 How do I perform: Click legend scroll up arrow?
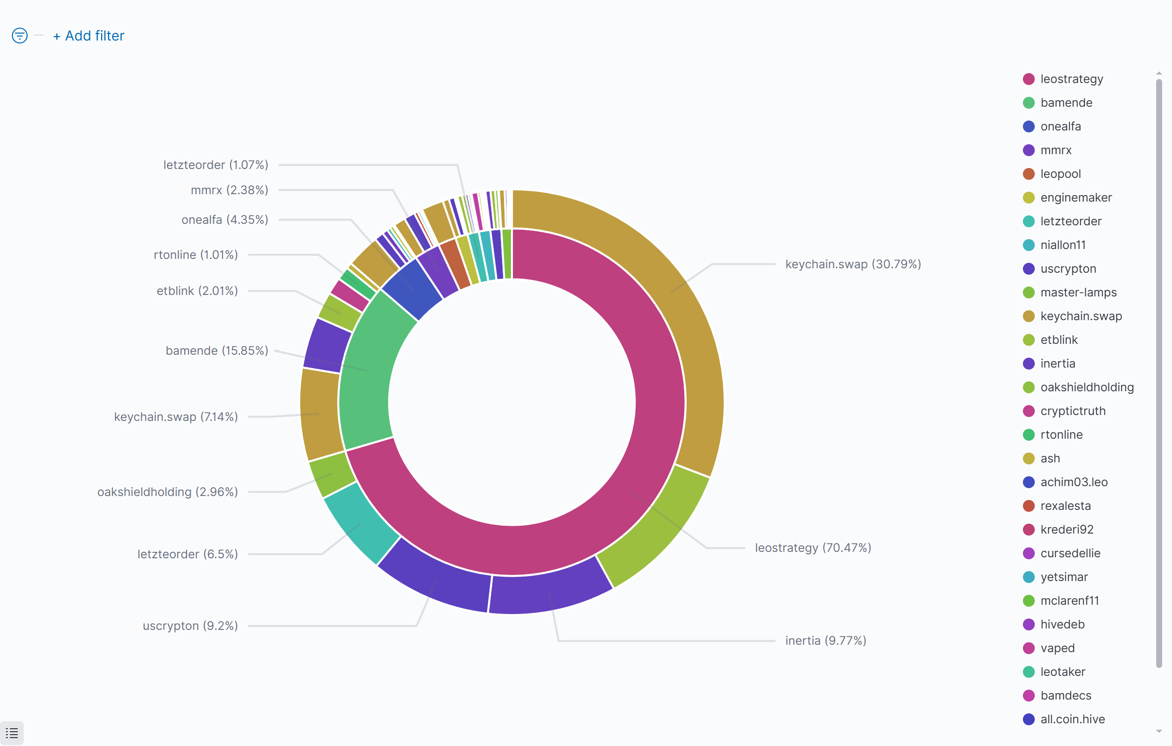click(1159, 73)
